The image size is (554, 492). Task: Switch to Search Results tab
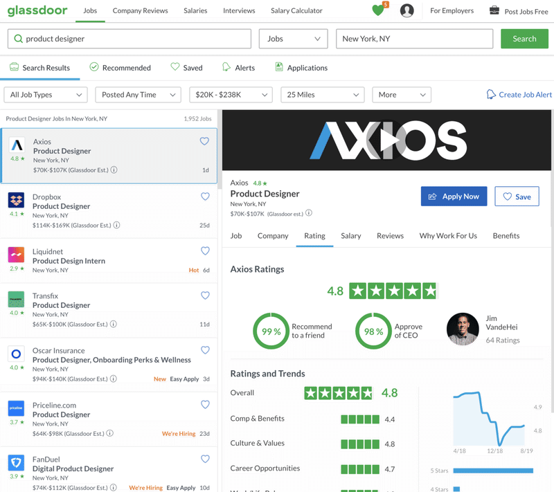point(39,68)
